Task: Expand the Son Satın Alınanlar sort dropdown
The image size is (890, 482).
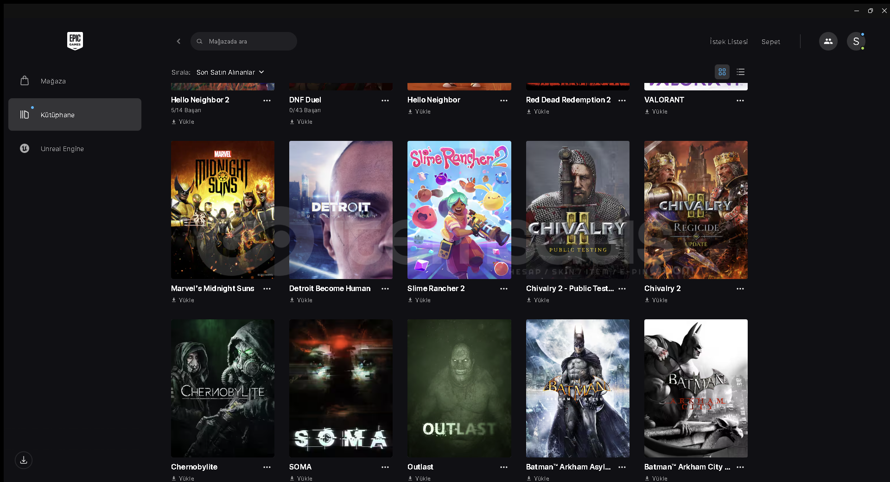Action: pyautogui.click(x=230, y=72)
